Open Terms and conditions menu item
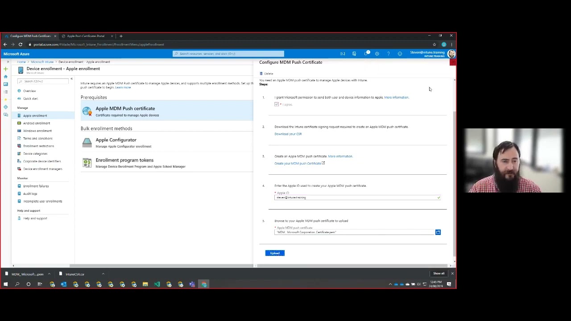This screenshot has height=321, width=571. (37, 138)
